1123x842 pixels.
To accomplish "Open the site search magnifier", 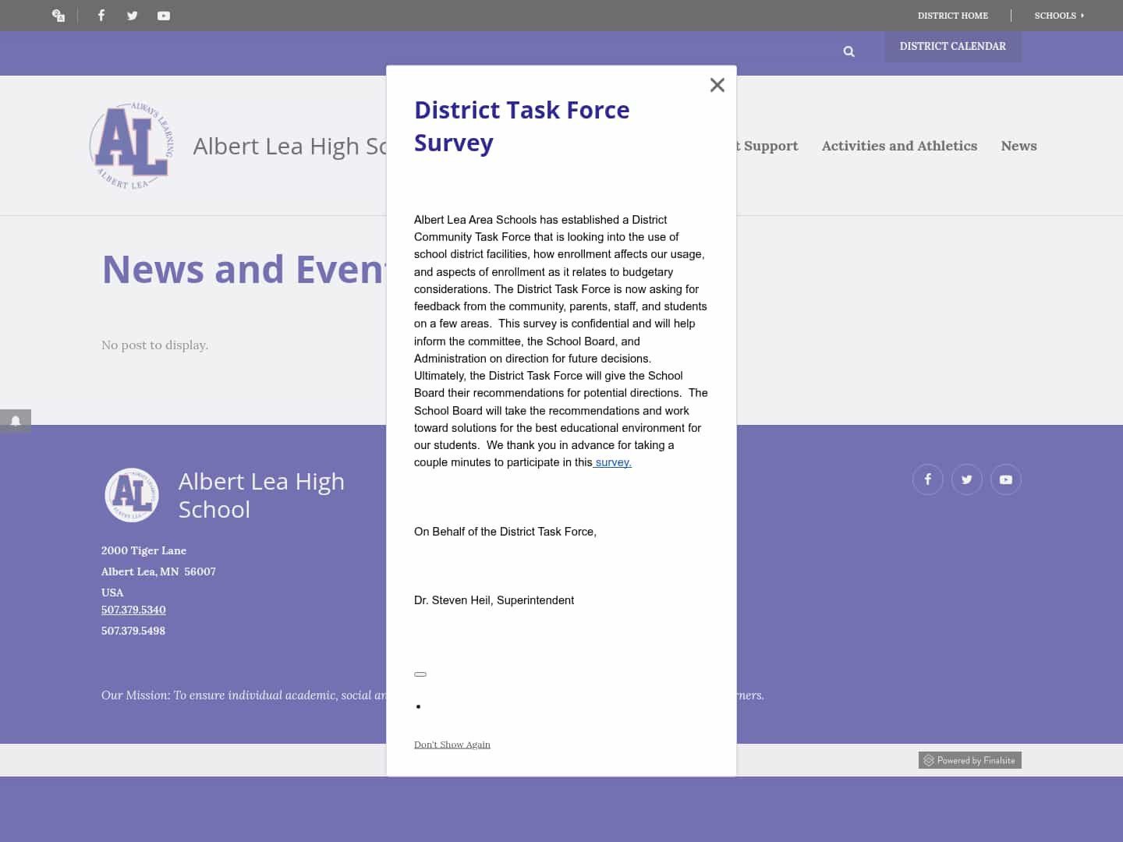I will pos(848,51).
